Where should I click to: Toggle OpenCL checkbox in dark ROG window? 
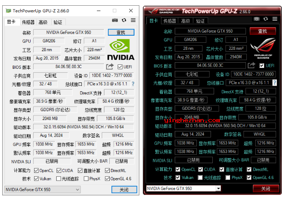pyautogui.click(x=178, y=169)
